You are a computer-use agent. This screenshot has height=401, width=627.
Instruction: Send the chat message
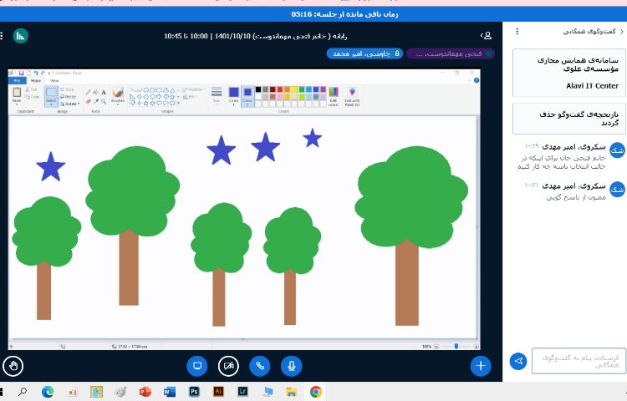[518, 361]
